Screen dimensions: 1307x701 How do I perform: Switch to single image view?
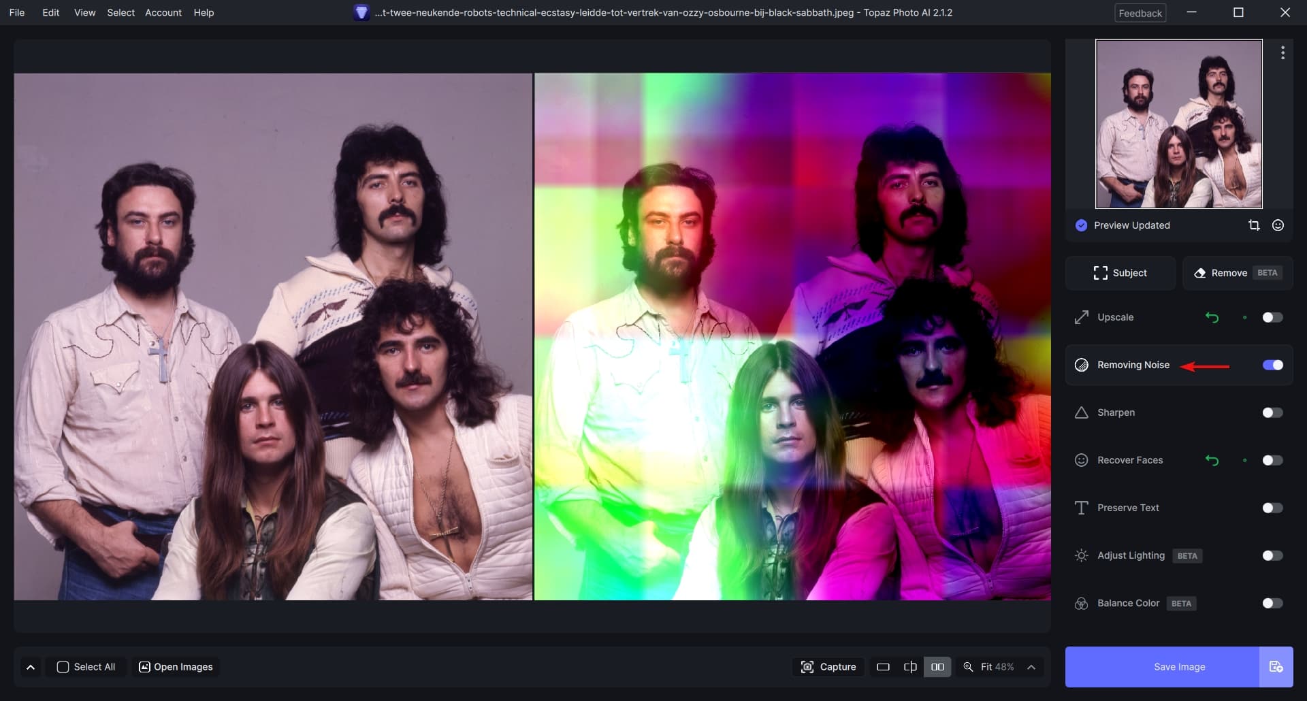[x=883, y=667]
